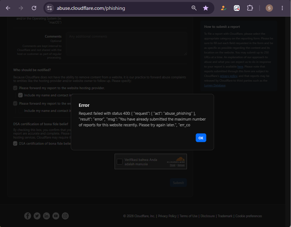Screen dimensions: 291x227
Task: Open the YouTube icon in footer
Action: pos(56,216)
